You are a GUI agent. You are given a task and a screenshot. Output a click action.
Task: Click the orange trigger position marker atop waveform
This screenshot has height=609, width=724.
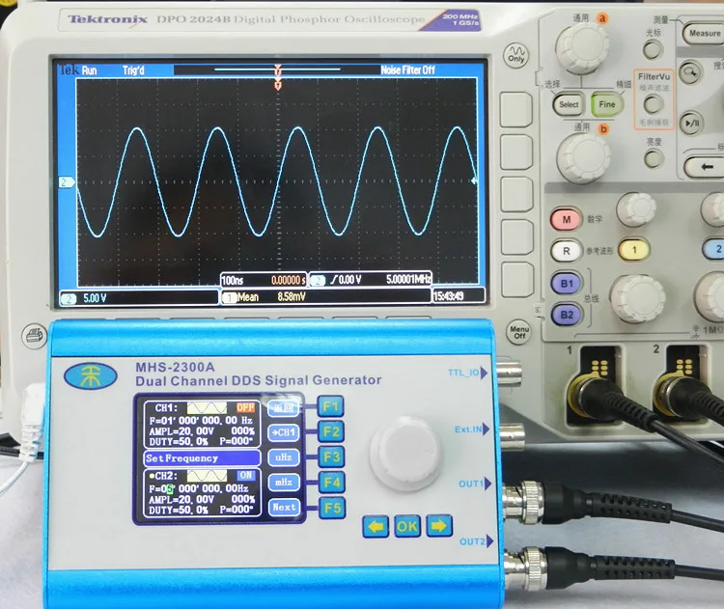[x=277, y=85]
